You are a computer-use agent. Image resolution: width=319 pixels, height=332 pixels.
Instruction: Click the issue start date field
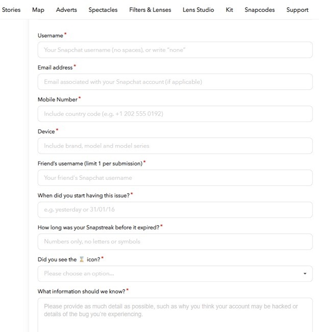click(175, 209)
